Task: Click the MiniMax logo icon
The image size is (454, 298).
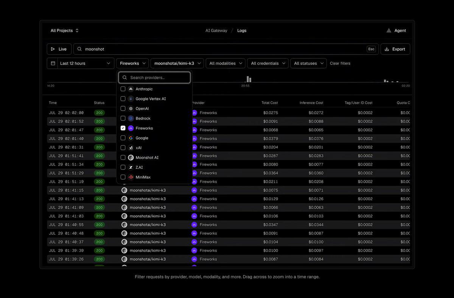Action: [131, 177]
